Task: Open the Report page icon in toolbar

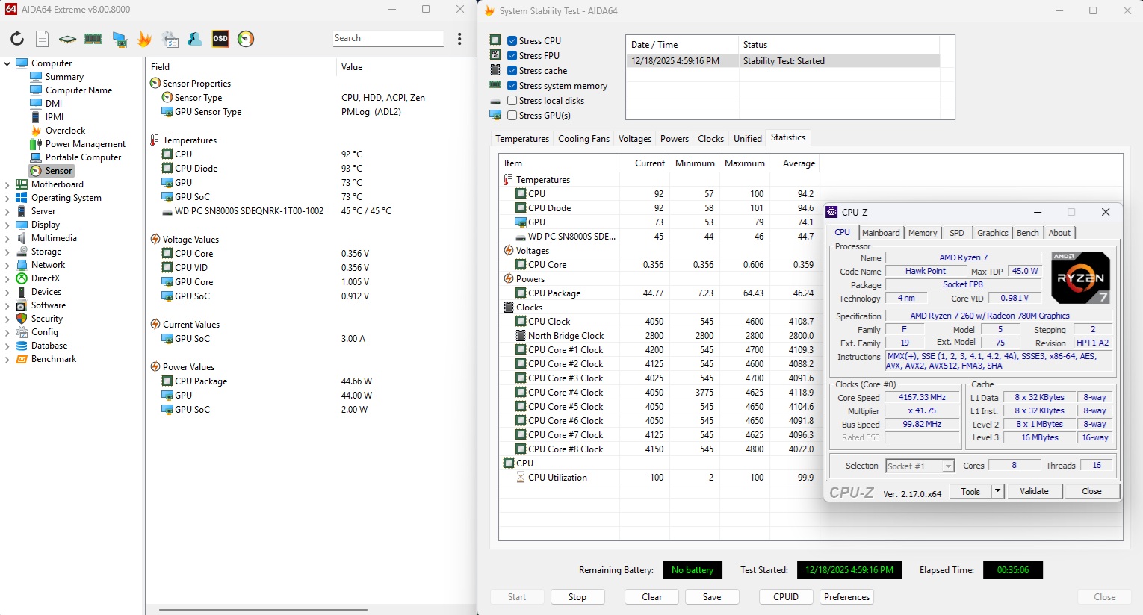Action: tap(43, 39)
